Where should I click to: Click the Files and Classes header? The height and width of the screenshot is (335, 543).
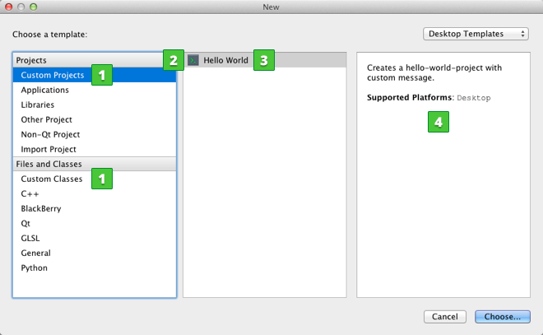49,164
